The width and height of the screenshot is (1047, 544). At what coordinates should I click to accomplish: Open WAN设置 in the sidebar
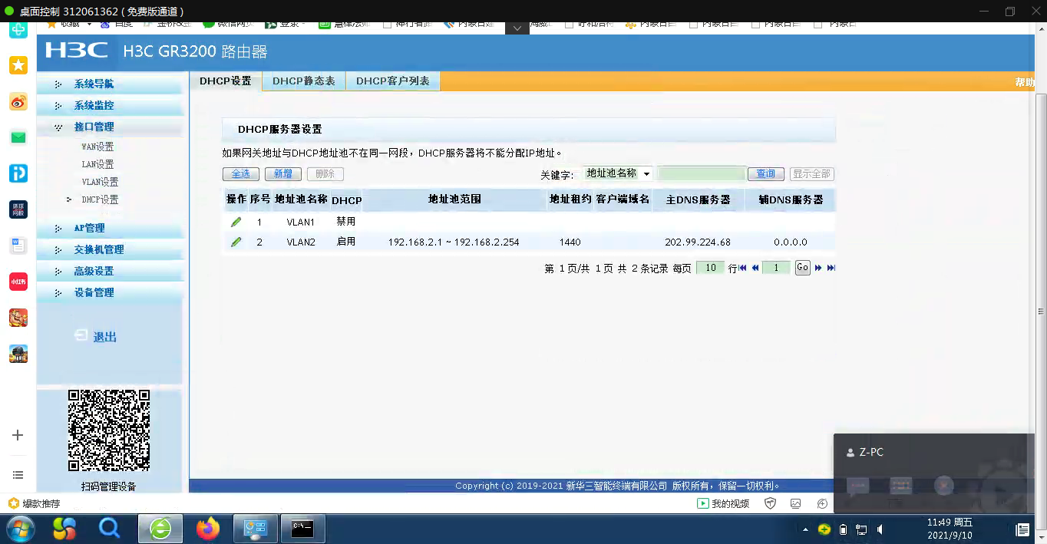tap(97, 147)
